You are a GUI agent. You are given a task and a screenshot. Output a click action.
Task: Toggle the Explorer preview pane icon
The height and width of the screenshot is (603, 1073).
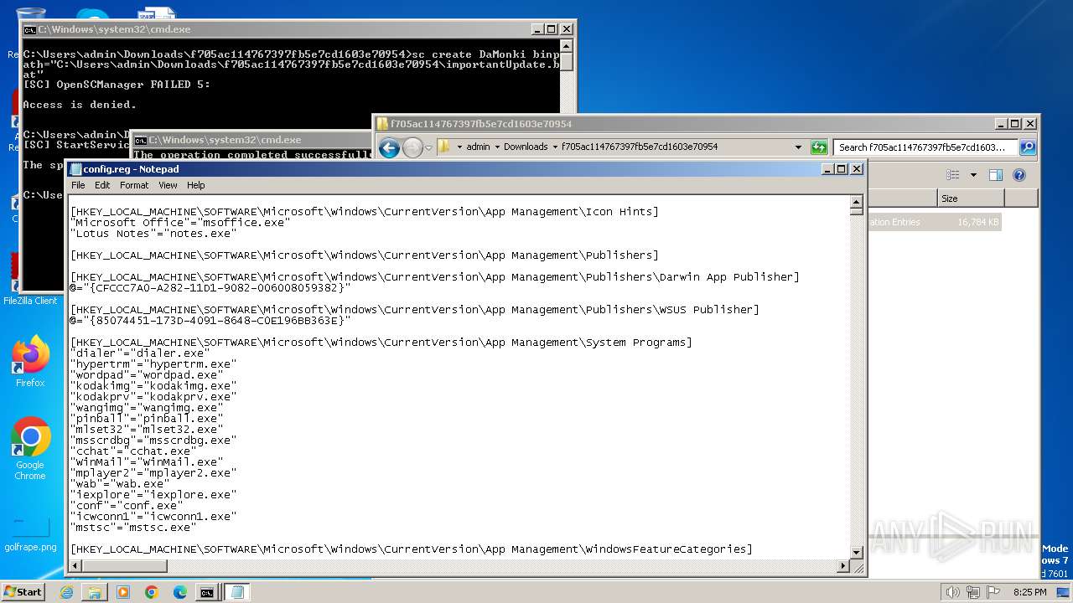coord(996,175)
